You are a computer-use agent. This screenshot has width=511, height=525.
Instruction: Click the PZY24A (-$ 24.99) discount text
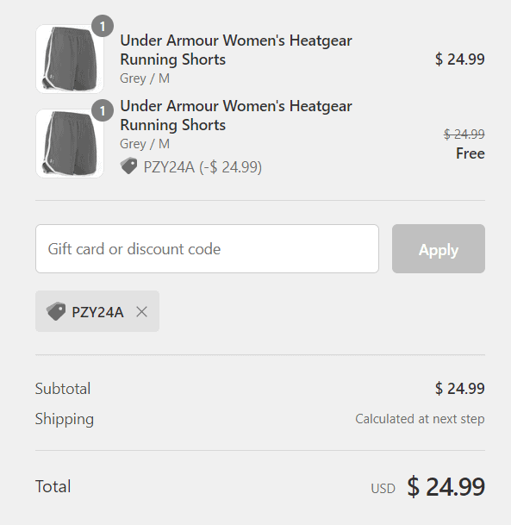tap(203, 166)
